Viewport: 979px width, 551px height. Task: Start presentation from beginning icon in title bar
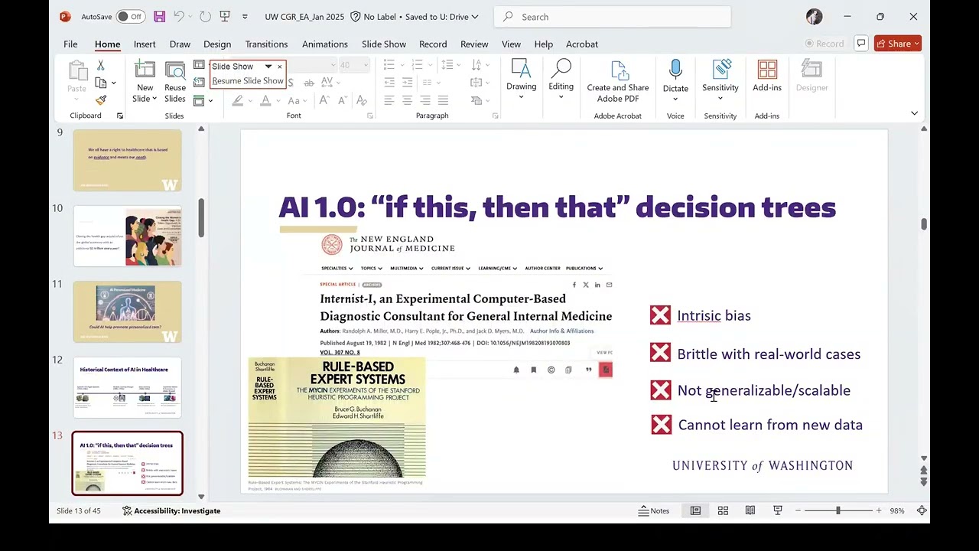225,16
